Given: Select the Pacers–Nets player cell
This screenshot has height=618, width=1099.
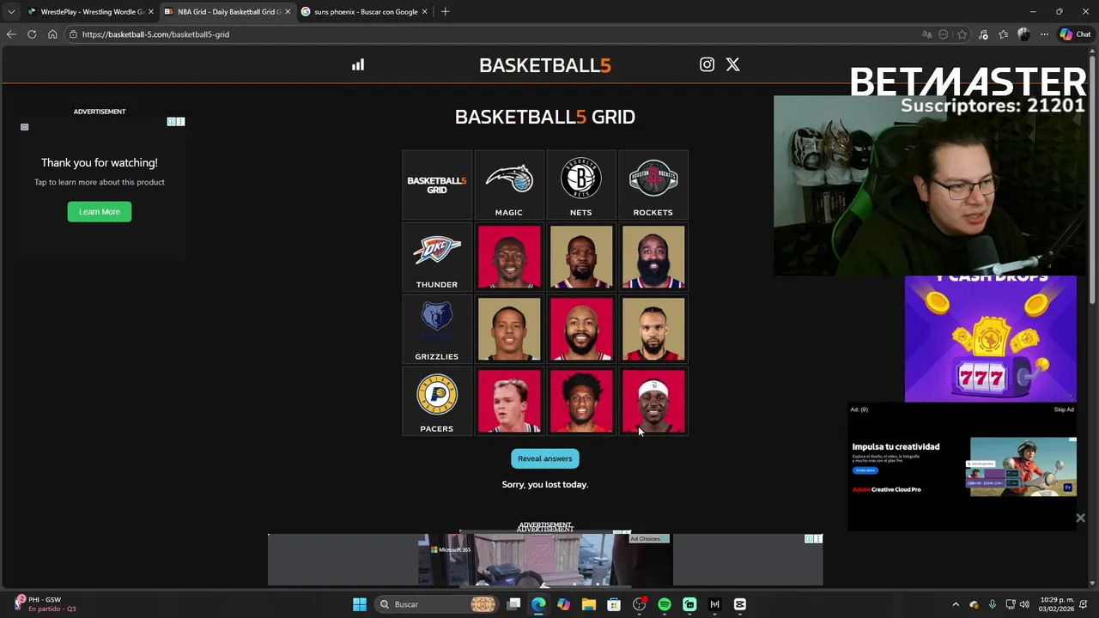Looking at the screenshot, I should 581,402.
